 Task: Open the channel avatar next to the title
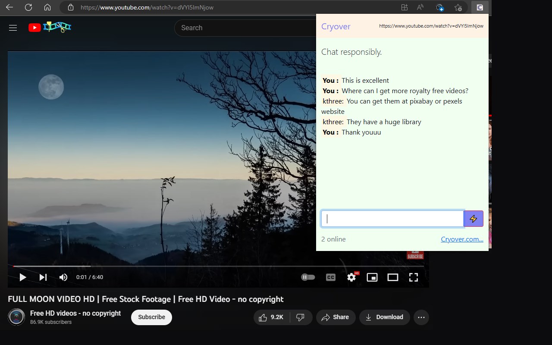16,317
